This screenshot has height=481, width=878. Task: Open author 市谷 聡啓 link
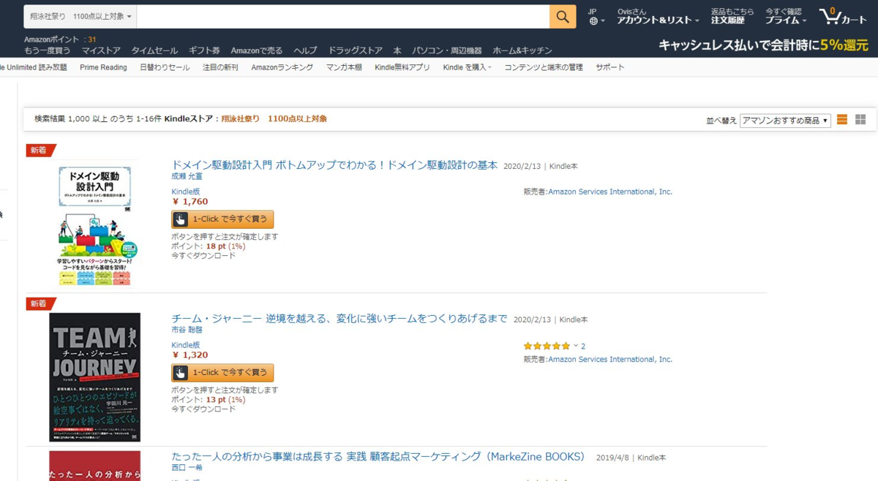tap(187, 330)
